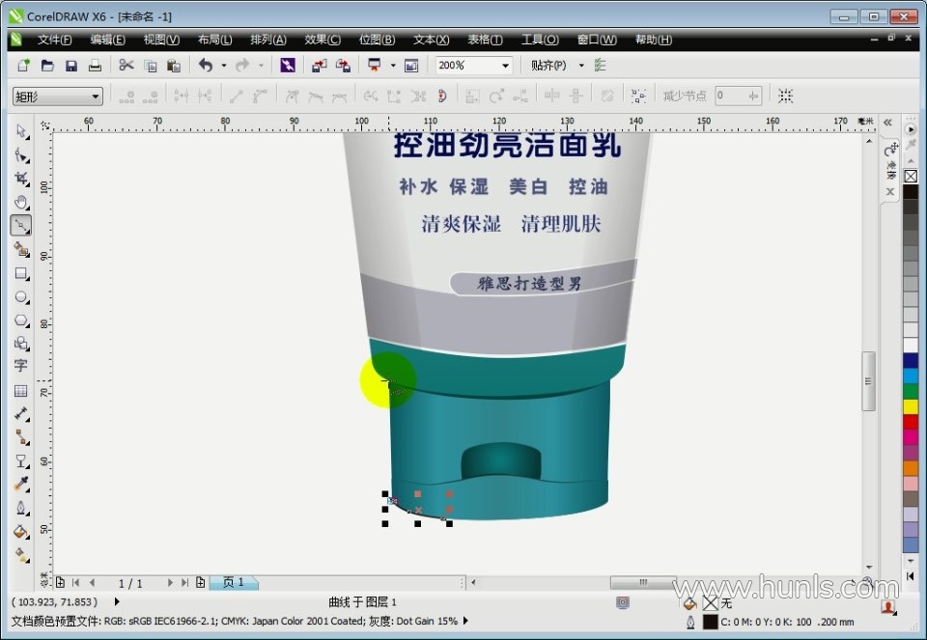927x640 pixels.
Task: Click the Cut scissors icon
Action: [126, 66]
